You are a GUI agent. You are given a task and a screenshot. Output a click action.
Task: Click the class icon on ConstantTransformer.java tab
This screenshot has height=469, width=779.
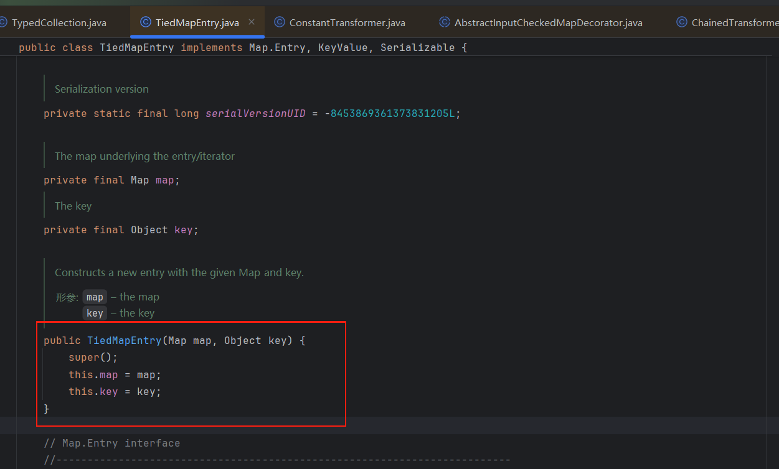280,22
